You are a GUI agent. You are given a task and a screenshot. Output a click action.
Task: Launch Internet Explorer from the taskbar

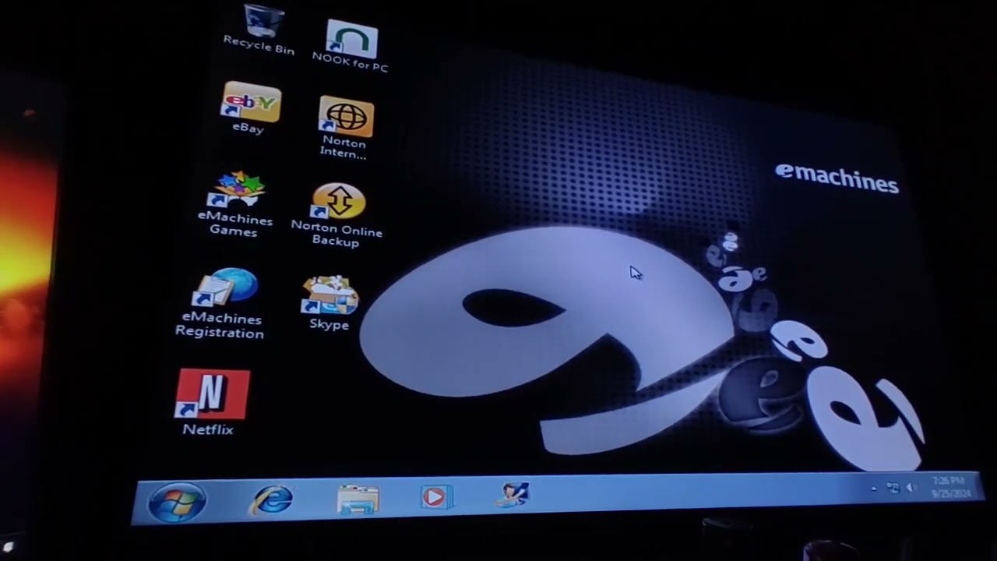point(271,499)
